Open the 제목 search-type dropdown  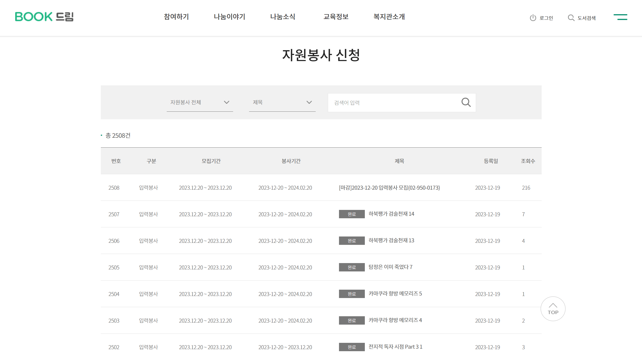click(282, 103)
